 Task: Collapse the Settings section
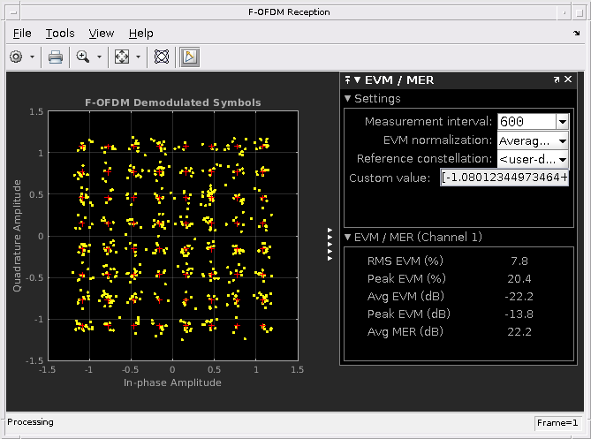[x=347, y=99]
